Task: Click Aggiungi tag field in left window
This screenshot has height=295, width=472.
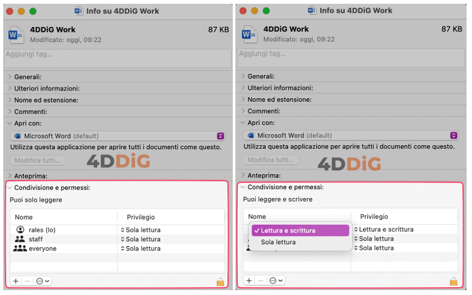Action: pyautogui.click(x=118, y=59)
